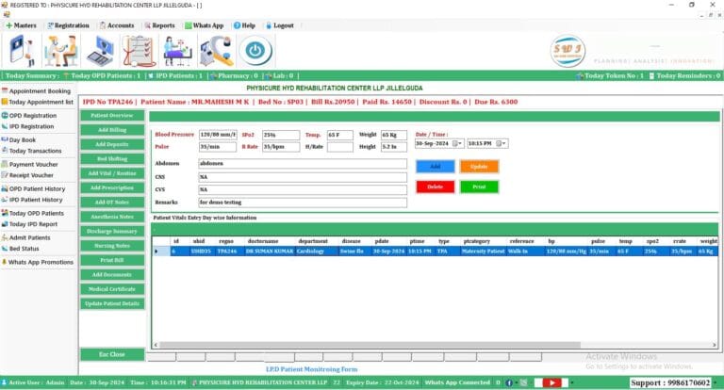
Task: Open the Masters menu
Action: pyautogui.click(x=21, y=25)
